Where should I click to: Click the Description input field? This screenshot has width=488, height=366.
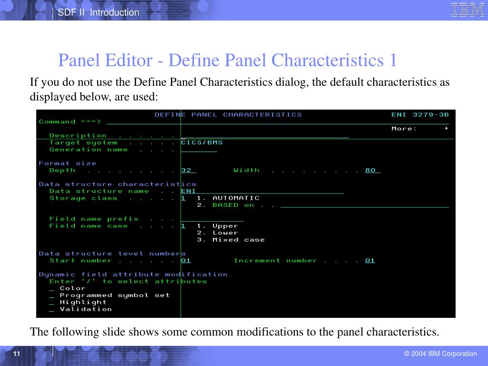pos(265,135)
